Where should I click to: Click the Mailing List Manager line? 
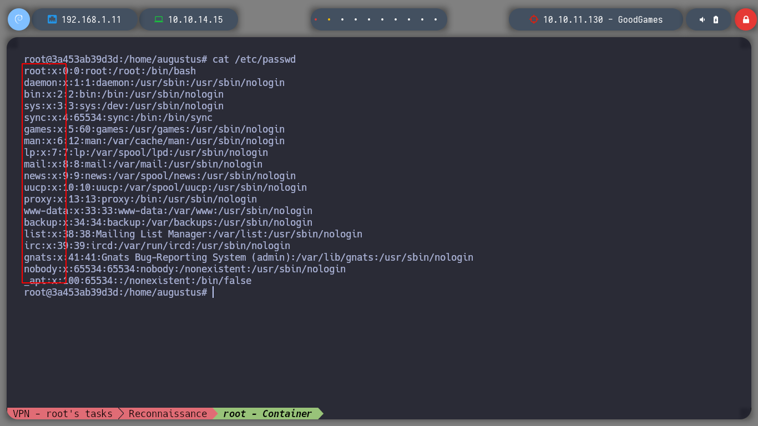(193, 234)
